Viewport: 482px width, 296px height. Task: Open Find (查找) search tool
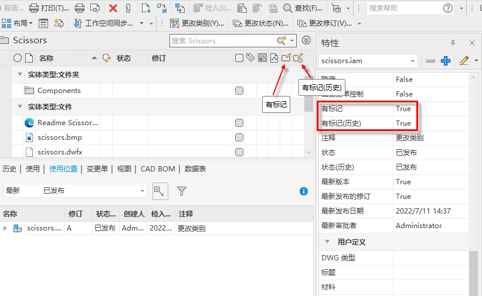pyautogui.click(x=303, y=8)
